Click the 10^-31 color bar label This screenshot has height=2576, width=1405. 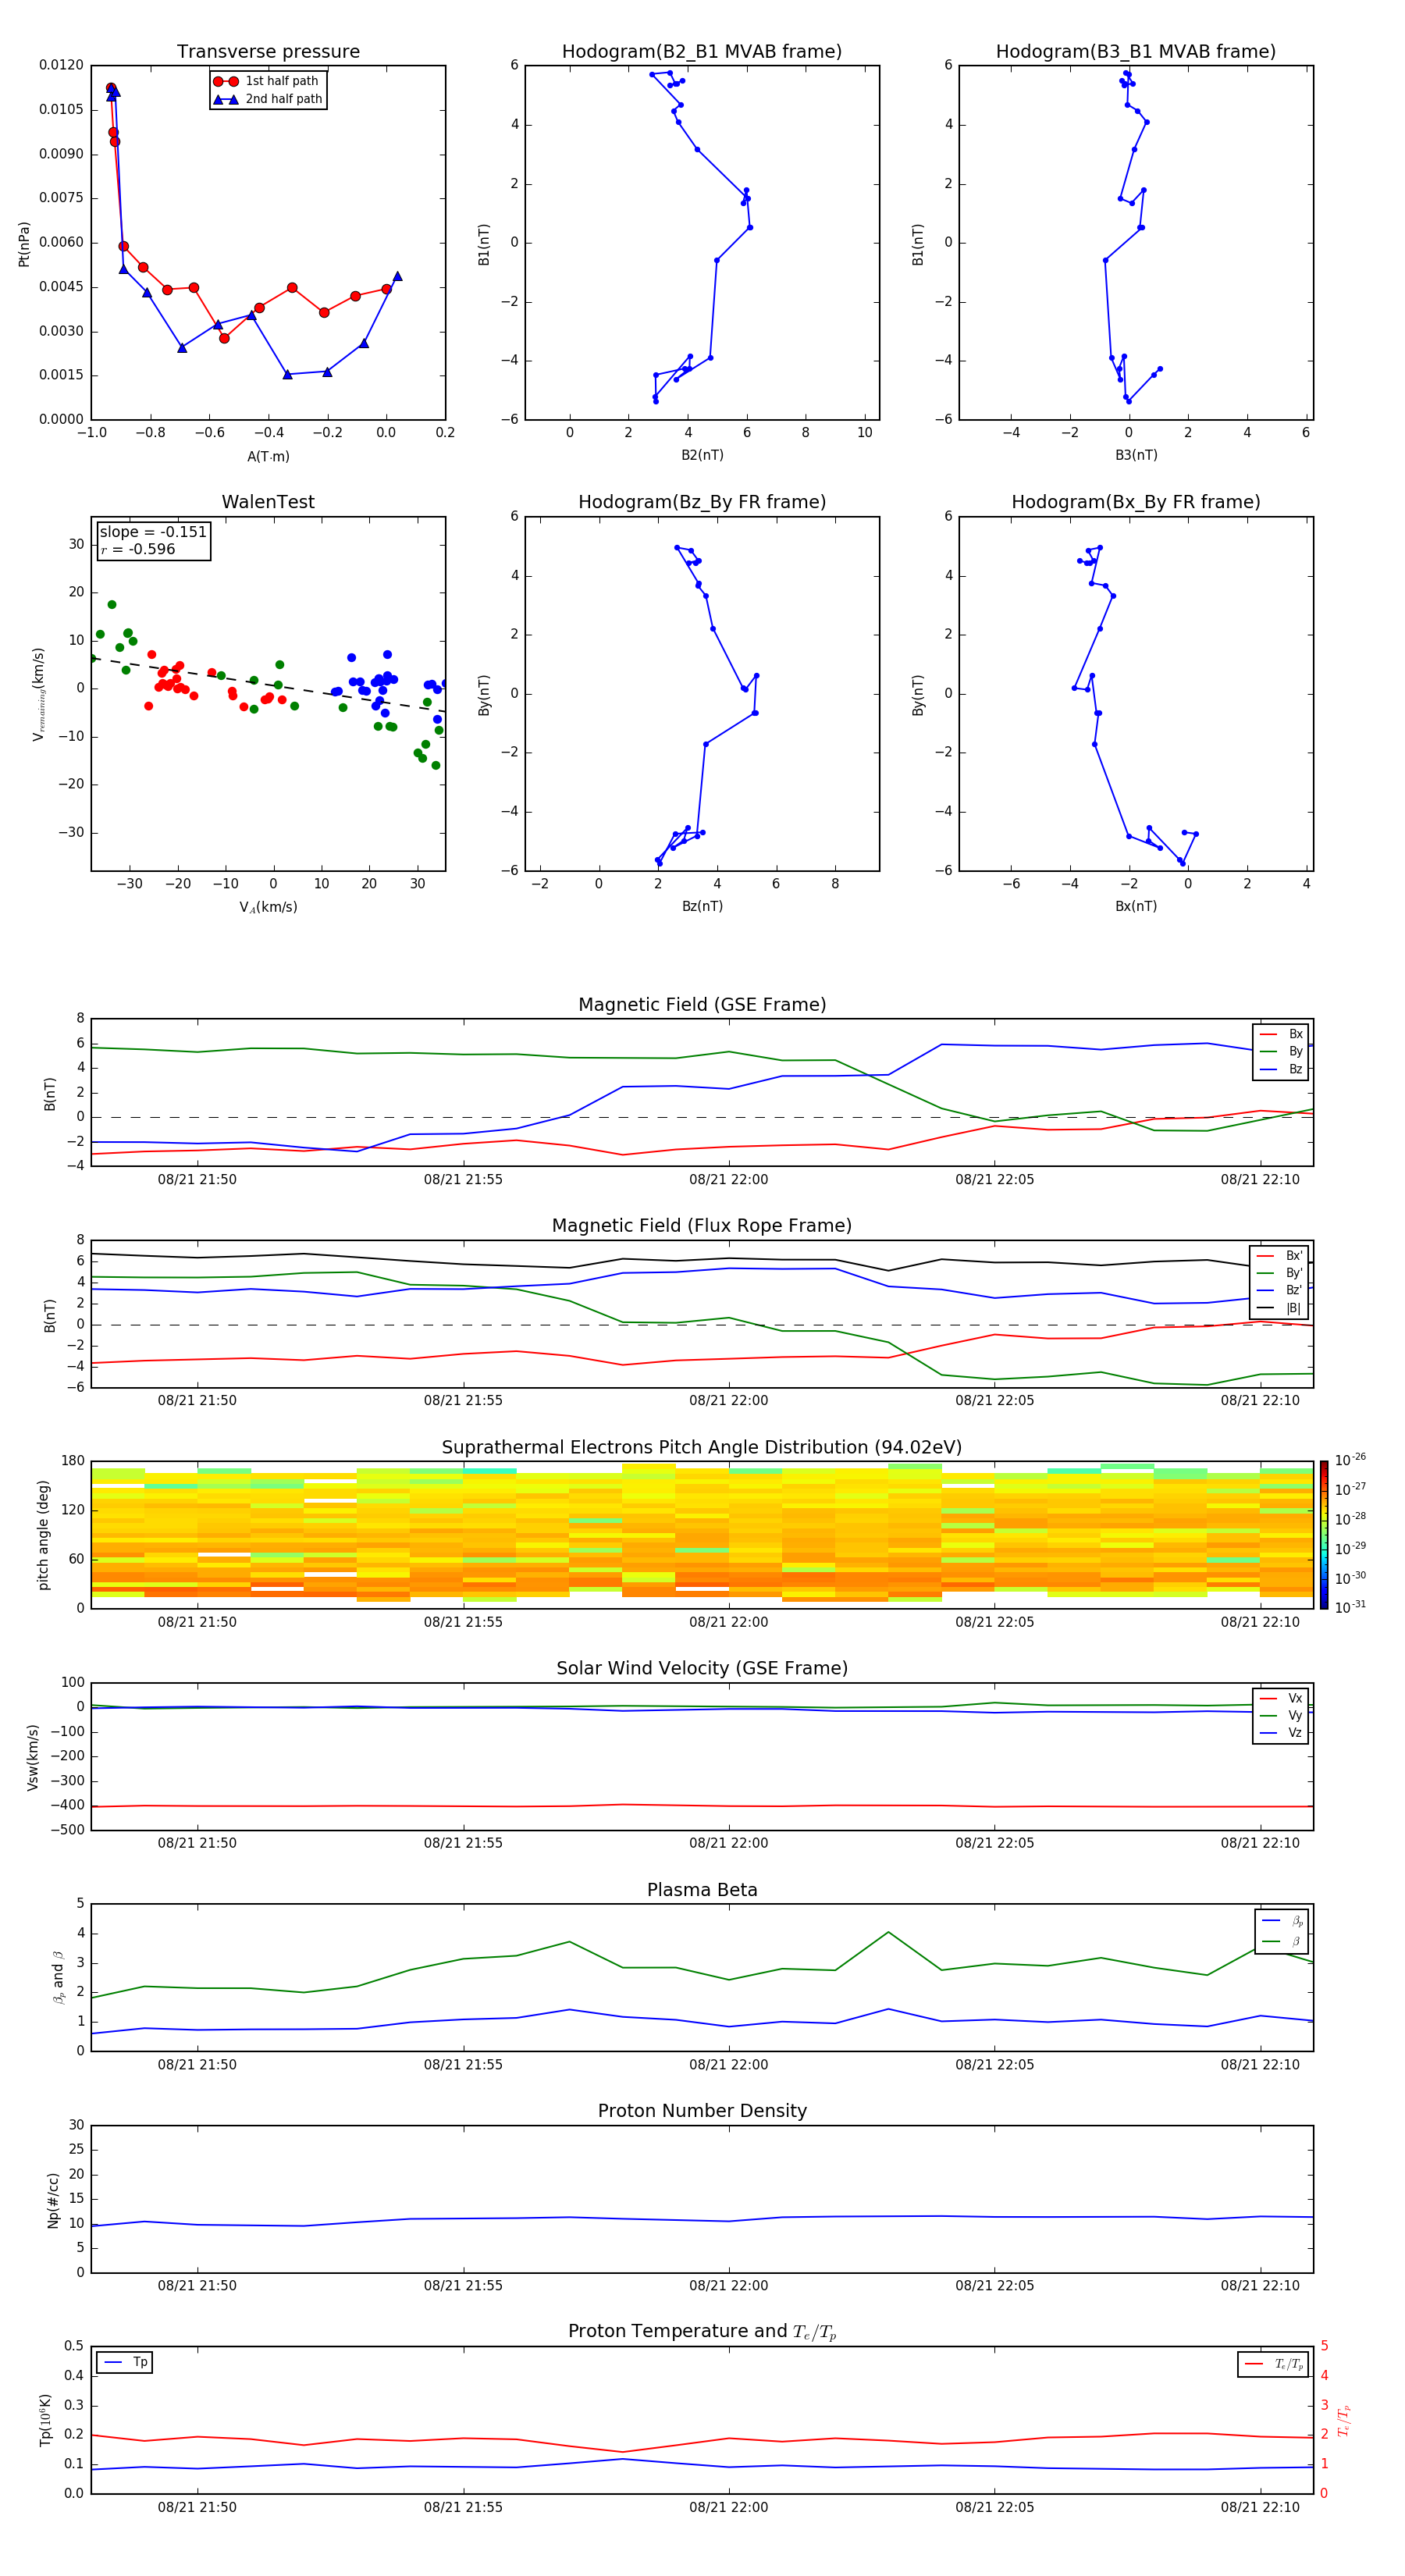tap(1350, 1607)
